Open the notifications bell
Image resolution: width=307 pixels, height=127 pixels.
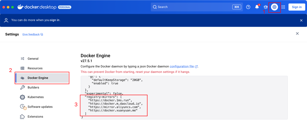click(x=257, y=7)
